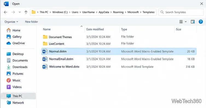
Task: Click 'File folder' type for LiveContent
Action: coord(127,43)
